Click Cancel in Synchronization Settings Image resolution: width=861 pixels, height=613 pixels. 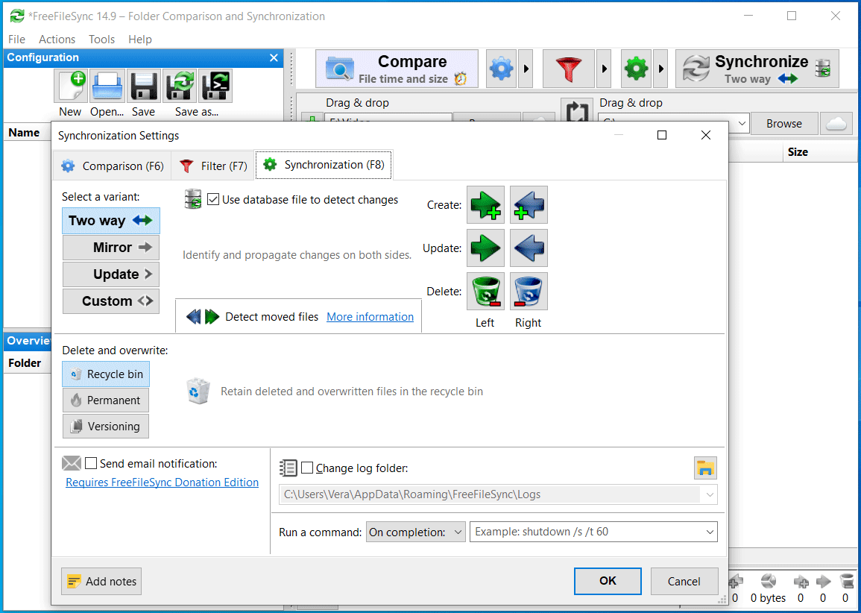684,581
